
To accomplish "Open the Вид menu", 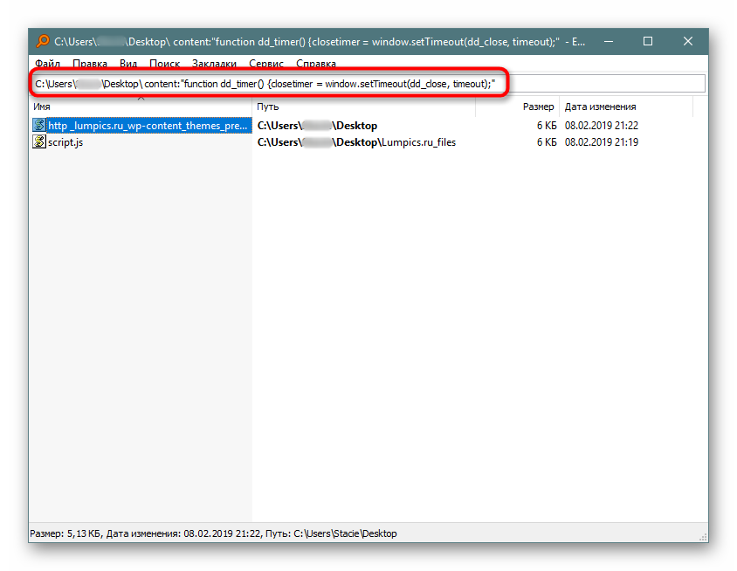I will coord(127,63).
